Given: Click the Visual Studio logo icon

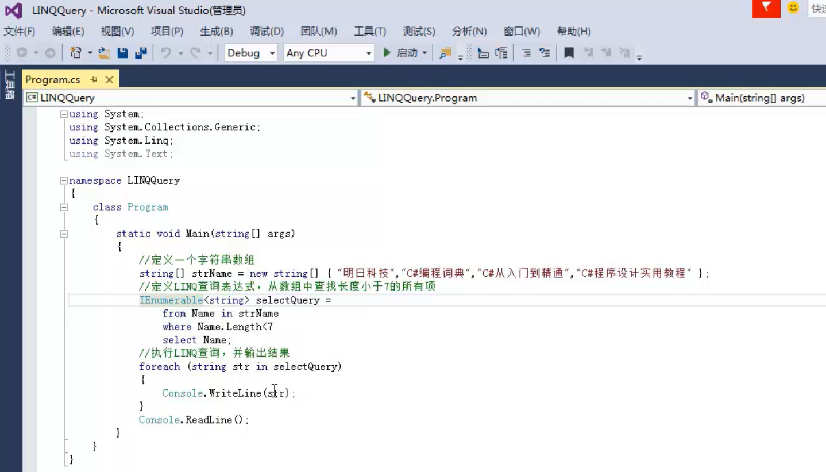Looking at the screenshot, I should click(x=13, y=10).
